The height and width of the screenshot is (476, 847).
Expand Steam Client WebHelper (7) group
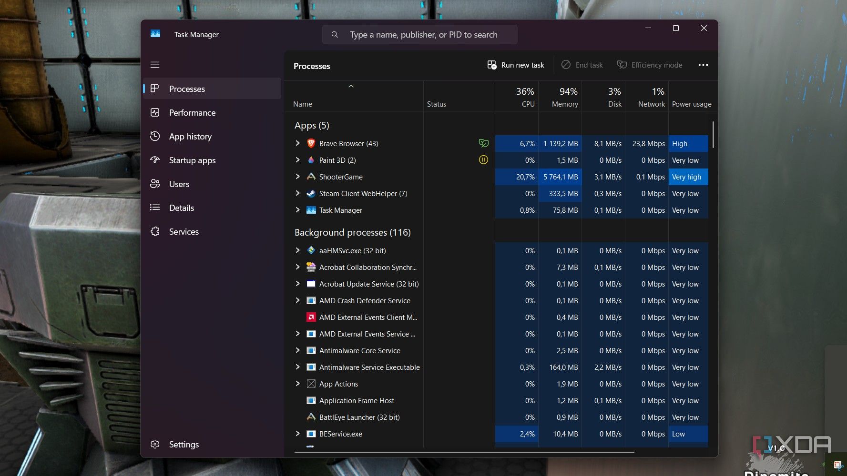(298, 193)
